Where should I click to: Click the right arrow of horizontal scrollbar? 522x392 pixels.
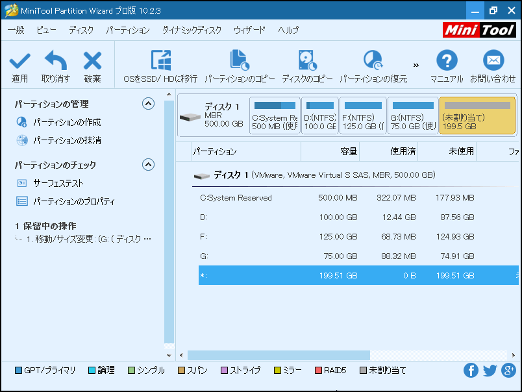[x=514, y=355]
